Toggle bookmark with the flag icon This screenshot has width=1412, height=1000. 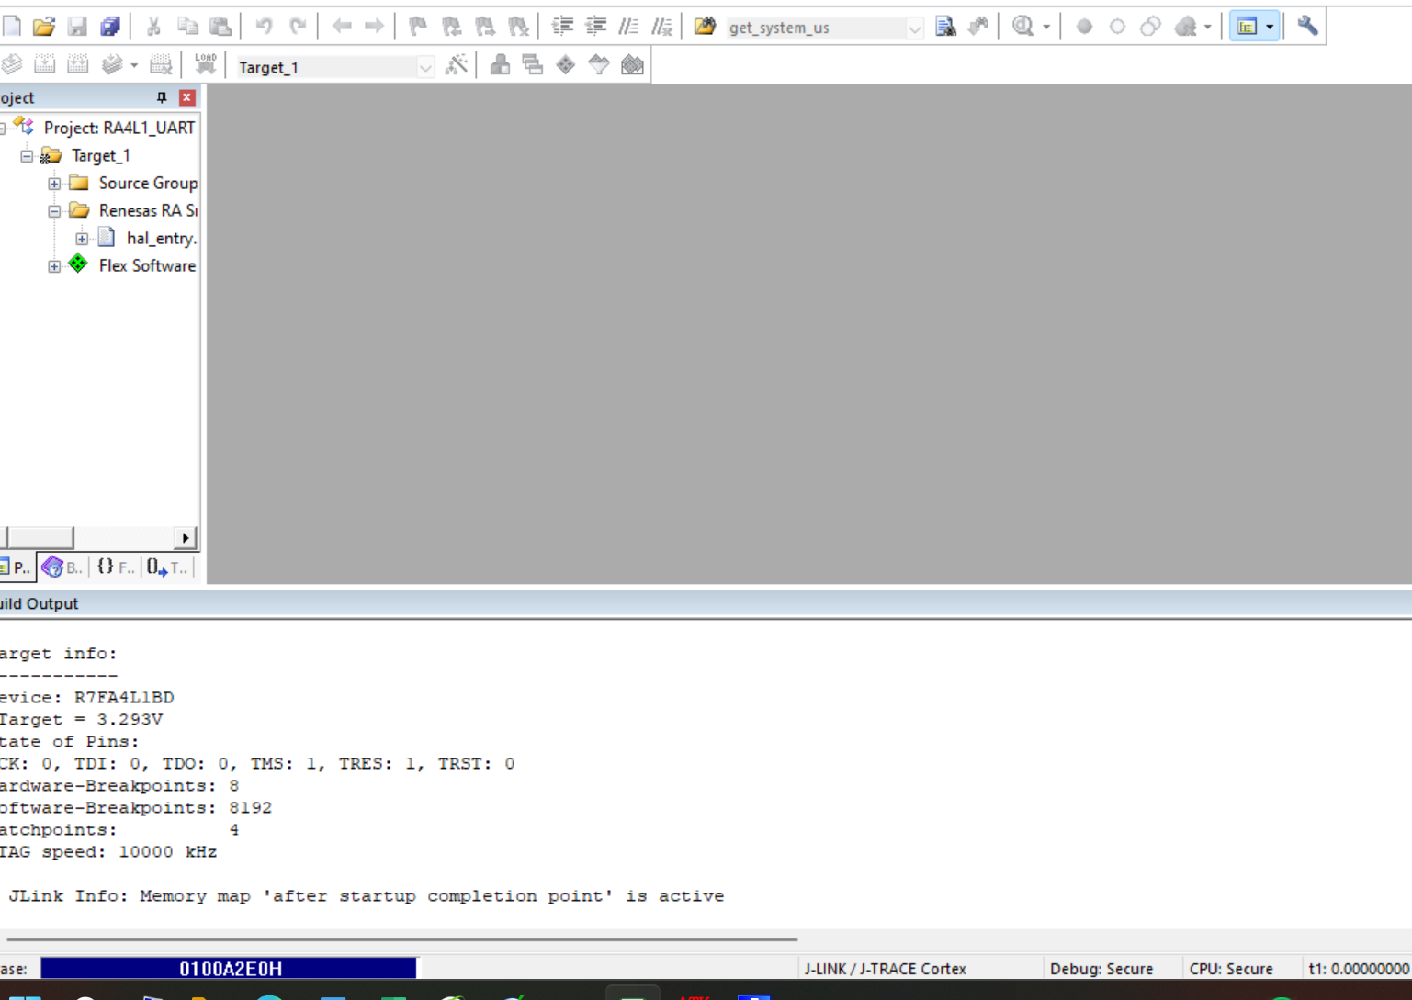(x=418, y=26)
